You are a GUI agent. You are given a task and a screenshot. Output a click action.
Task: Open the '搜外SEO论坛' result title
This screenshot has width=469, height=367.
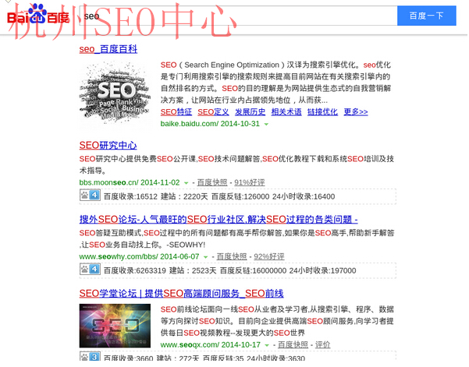(219, 220)
